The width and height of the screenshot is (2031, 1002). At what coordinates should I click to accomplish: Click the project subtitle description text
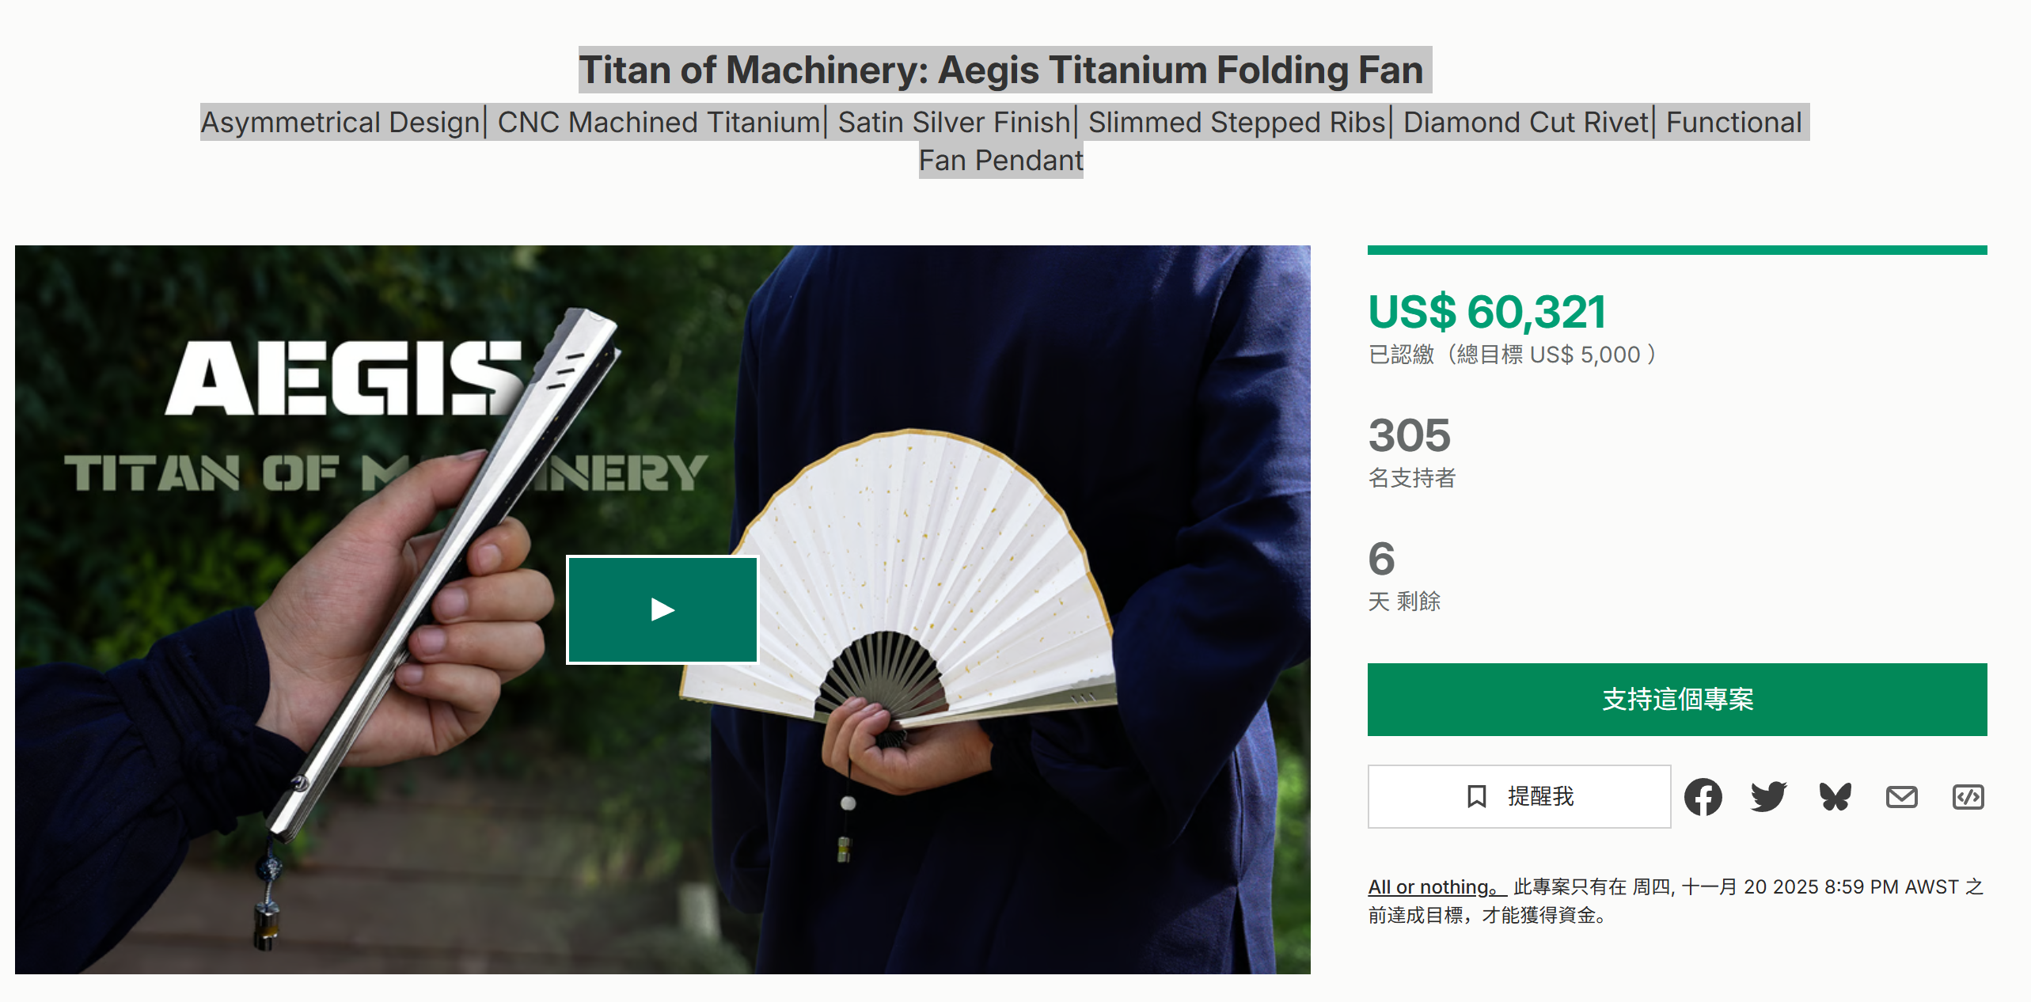point(1004,141)
